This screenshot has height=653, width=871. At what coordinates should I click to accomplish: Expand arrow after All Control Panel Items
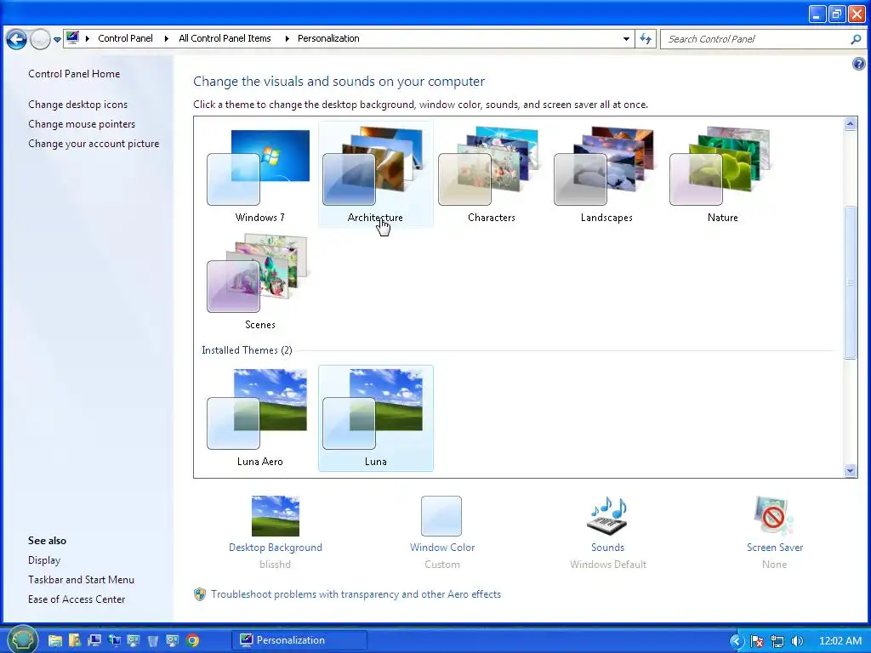click(287, 39)
